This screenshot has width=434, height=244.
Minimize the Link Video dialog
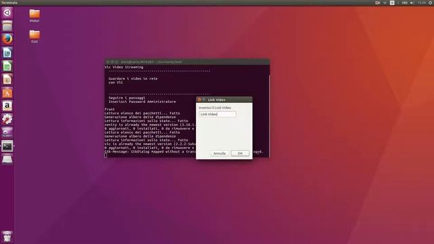203,100
